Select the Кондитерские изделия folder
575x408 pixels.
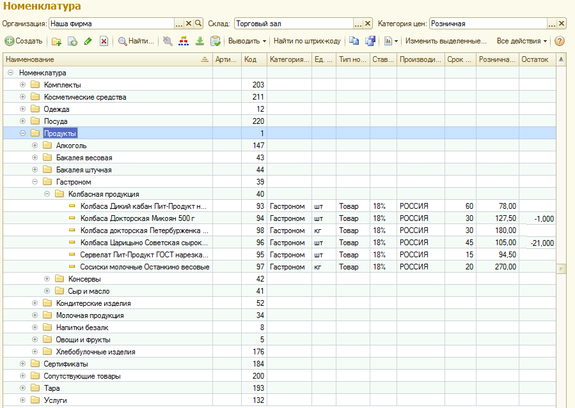pos(280,303)
